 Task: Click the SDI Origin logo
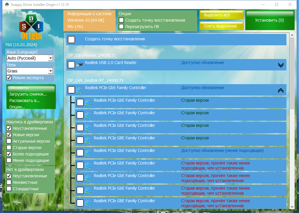pyautogui.click(x=31, y=27)
